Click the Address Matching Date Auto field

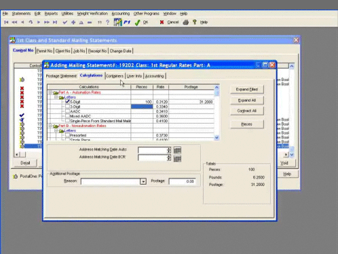[153, 150]
